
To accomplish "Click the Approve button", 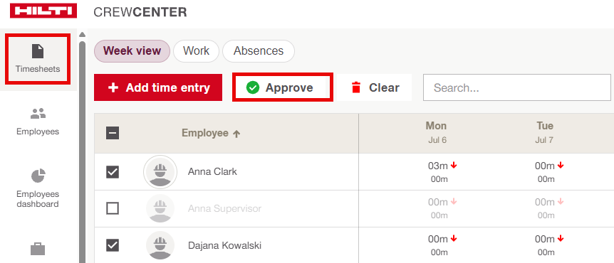I will click(x=283, y=87).
